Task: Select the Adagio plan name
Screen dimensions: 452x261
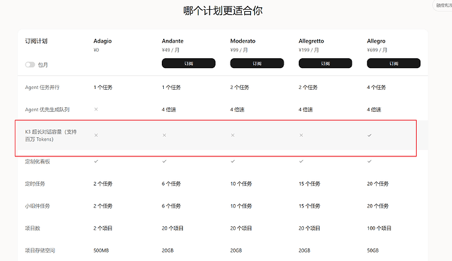Action: (x=102, y=41)
